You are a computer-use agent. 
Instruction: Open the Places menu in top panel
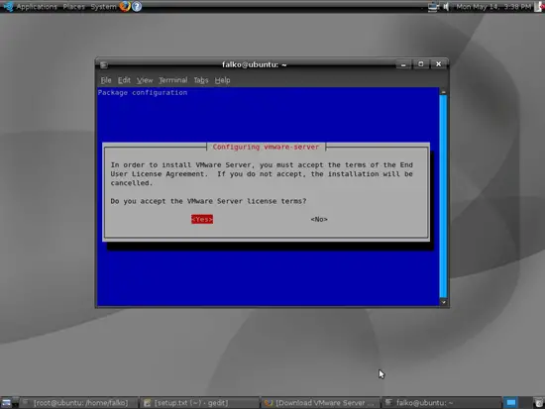[73, 7]
